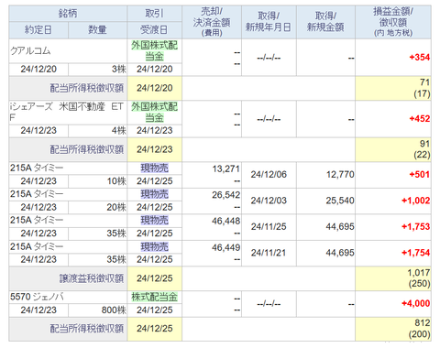Click the 24/12/06 acquisition date
Screen dimensions: 440x348
point(269,175)
